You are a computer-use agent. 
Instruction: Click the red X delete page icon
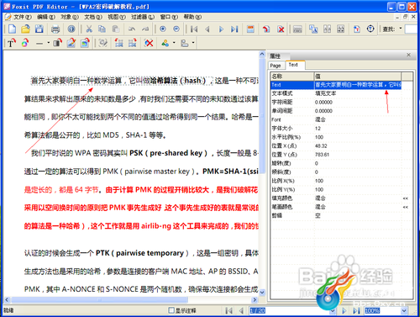[x=281, y=29]
